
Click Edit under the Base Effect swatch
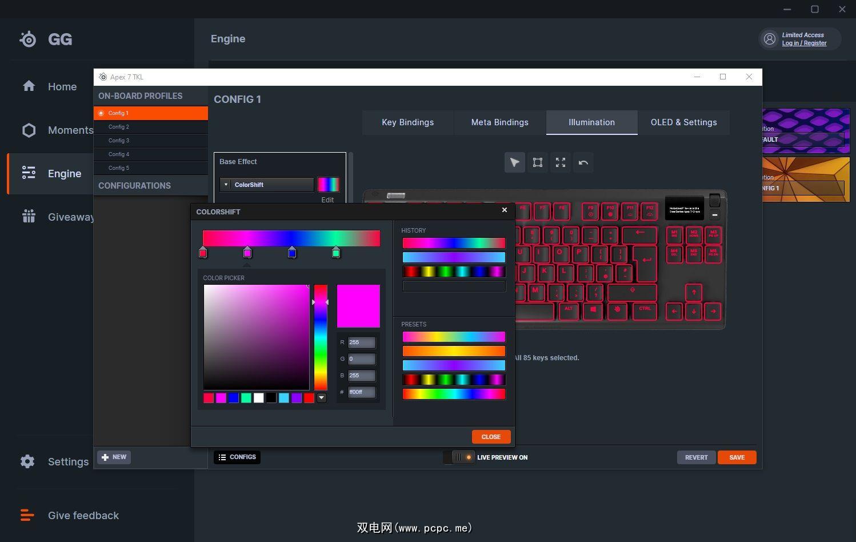point(327,200)
